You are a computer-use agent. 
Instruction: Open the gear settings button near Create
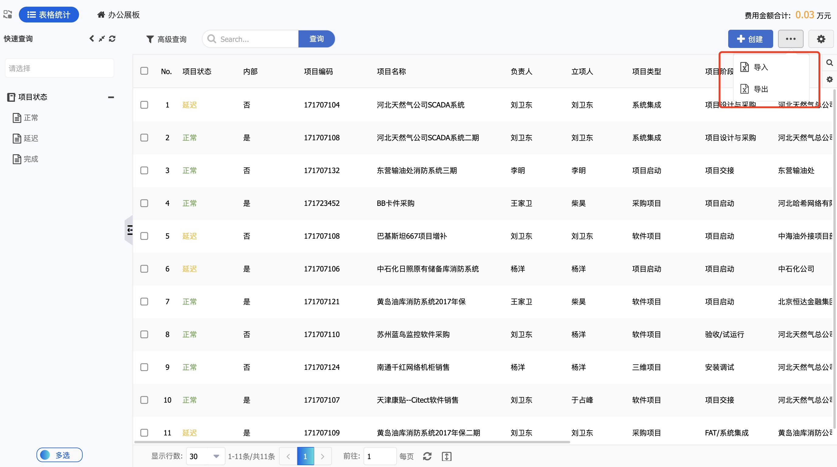coord(821,39)
